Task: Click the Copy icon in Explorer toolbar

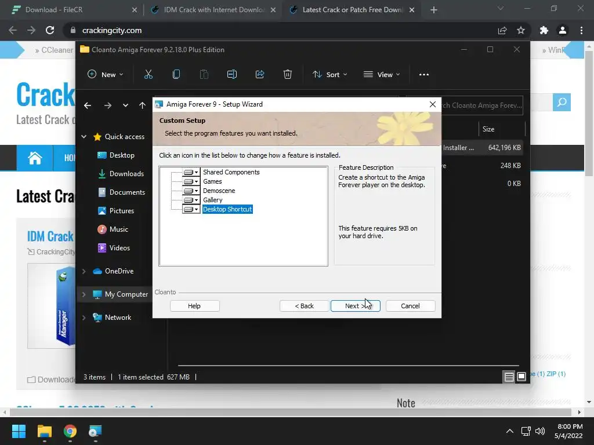Action: pyautogui.click(x=176, y=75)
